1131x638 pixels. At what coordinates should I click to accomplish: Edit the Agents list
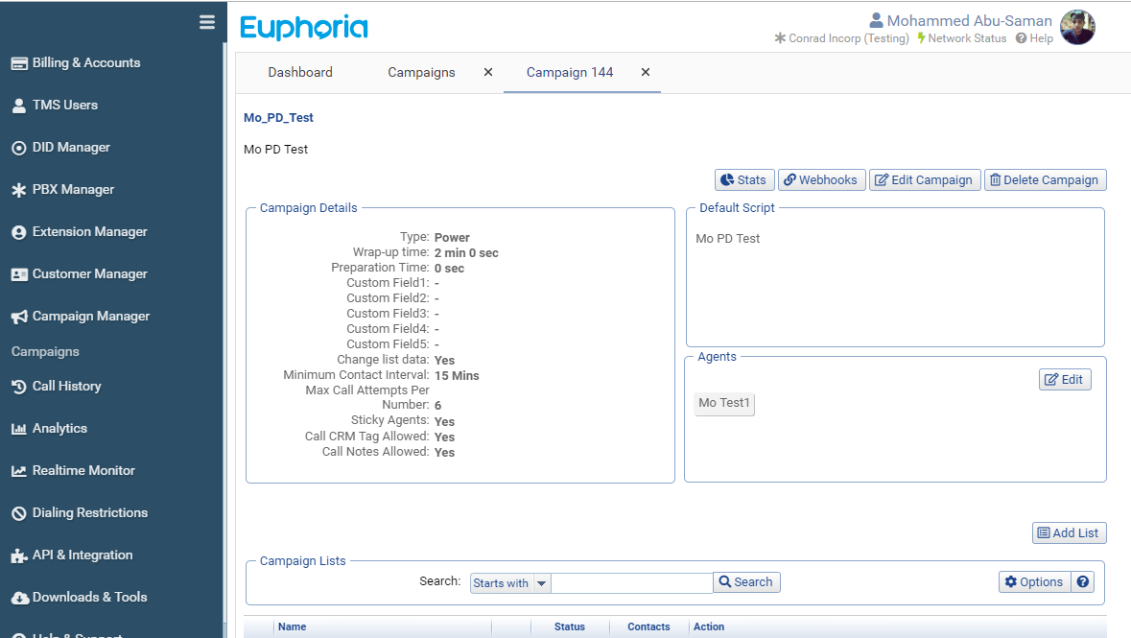click(x=1064, y=380)
